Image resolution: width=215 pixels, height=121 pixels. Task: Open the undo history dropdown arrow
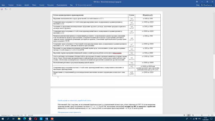[x=7, y=9]
